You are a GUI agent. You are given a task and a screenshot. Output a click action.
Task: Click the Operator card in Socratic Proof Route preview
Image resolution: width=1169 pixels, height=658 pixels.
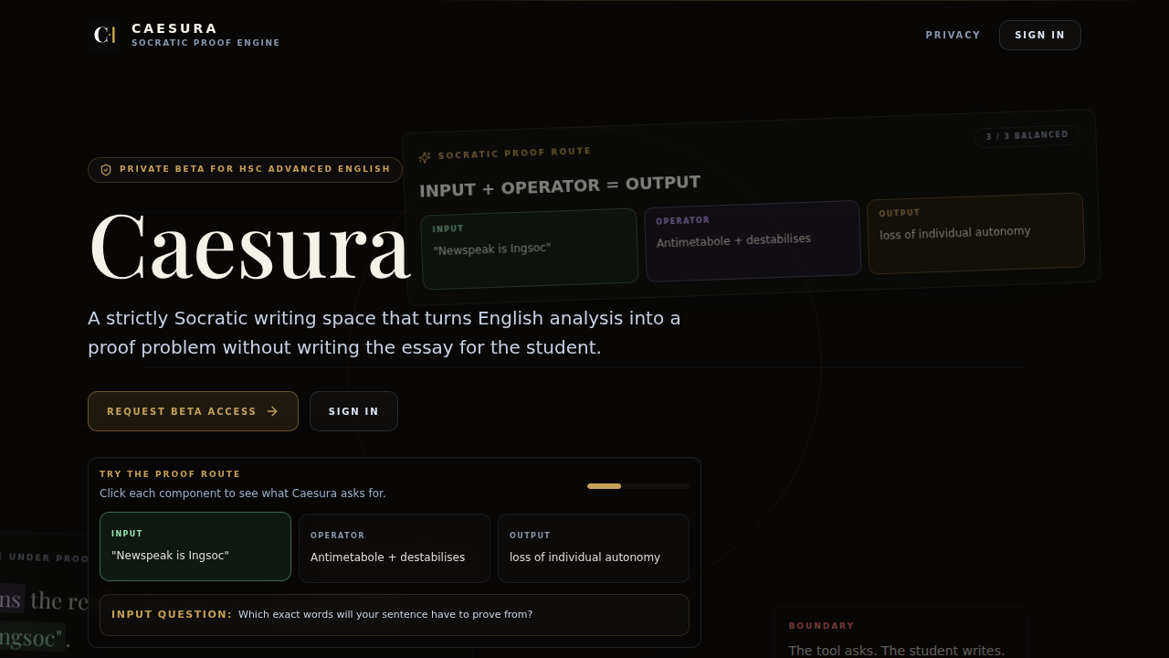[x=753, y=240]
